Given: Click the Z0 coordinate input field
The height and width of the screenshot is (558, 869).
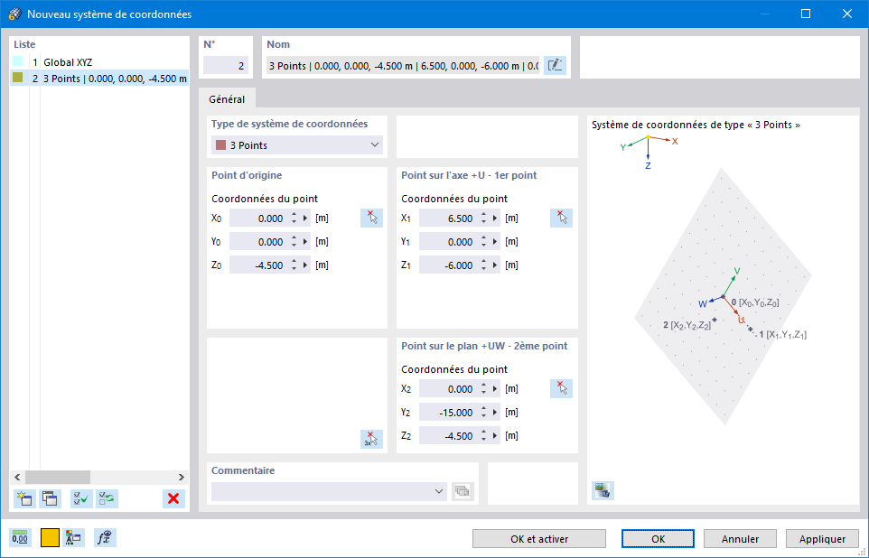Looking at the screenshot, I should tap(259, 265).
